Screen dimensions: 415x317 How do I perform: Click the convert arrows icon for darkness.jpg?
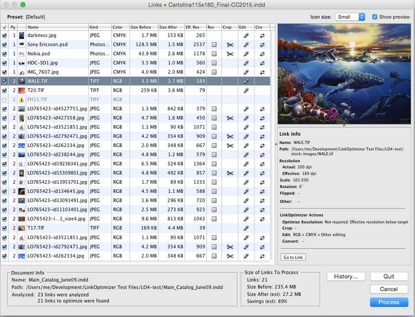coord(262,36)
